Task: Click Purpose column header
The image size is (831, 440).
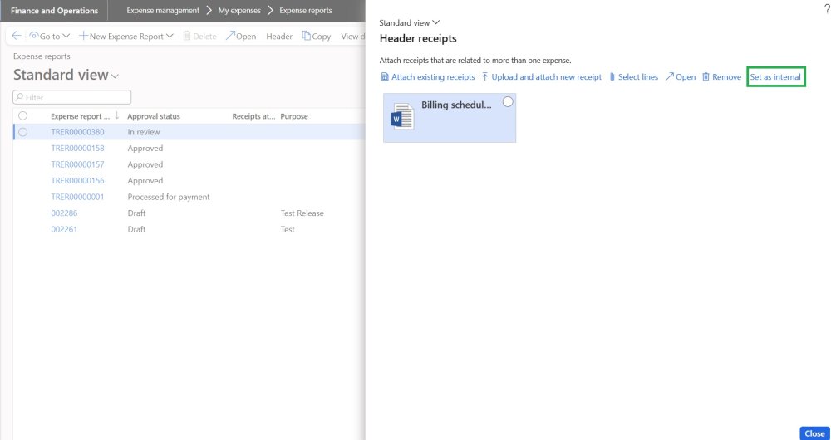Action: click(x=294, y=116)
